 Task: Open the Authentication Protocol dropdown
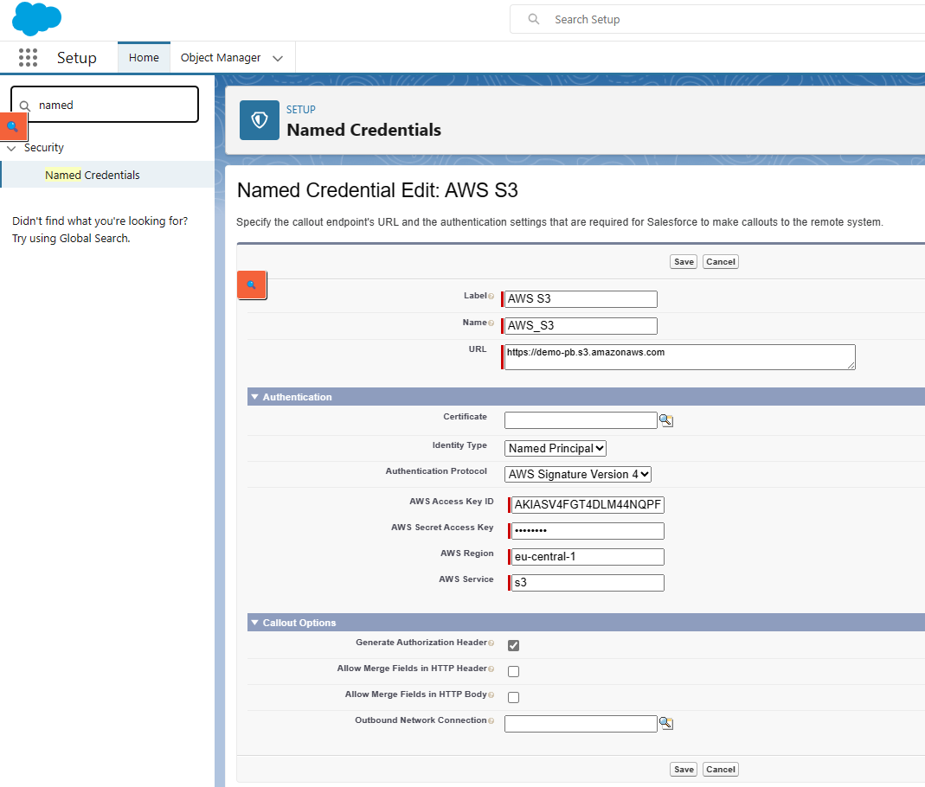click(x=577, y=475)
